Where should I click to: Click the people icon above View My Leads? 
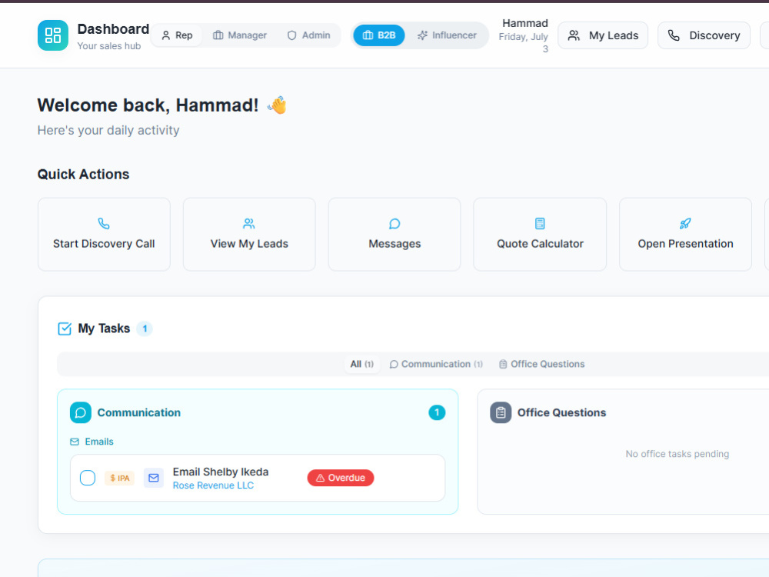pos(249,224)
